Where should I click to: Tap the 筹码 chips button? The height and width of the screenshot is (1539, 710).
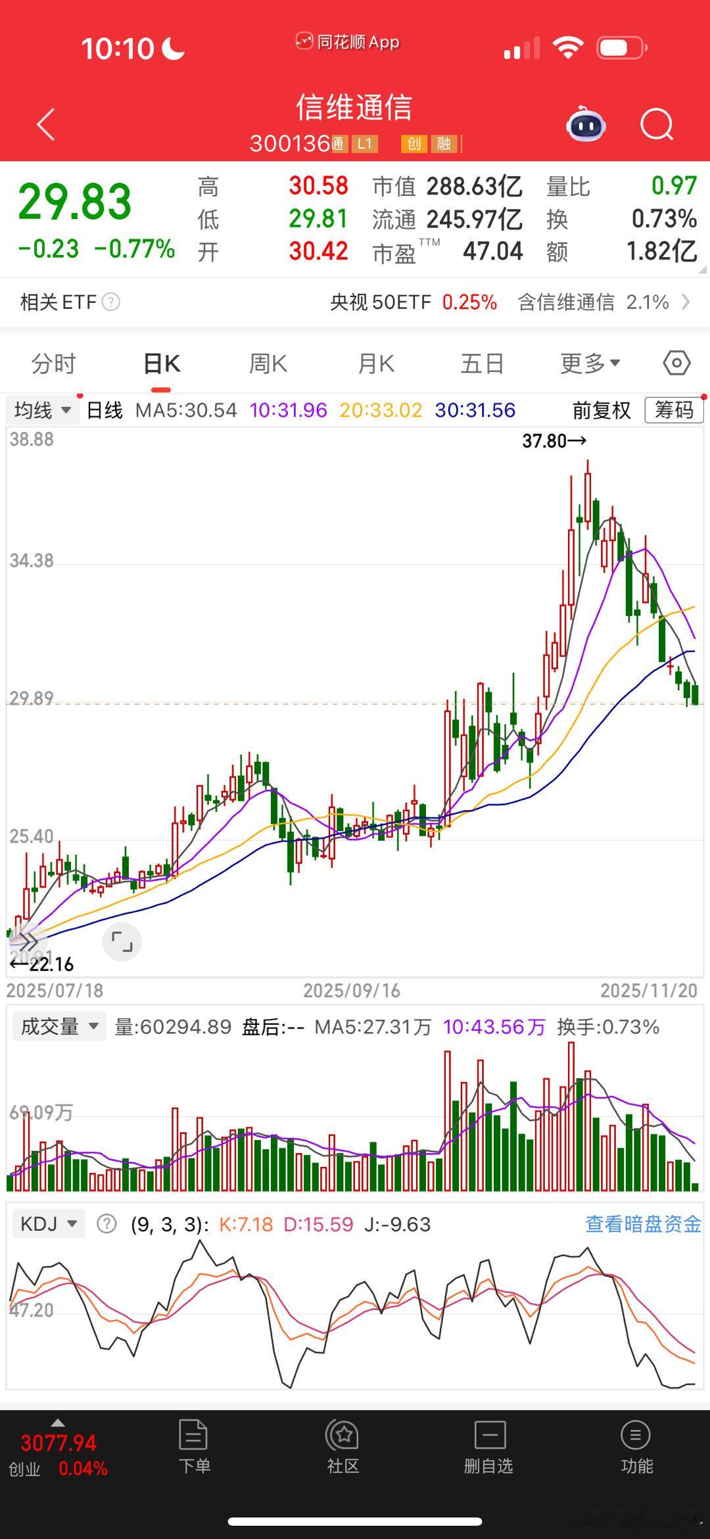click(674, 410)
